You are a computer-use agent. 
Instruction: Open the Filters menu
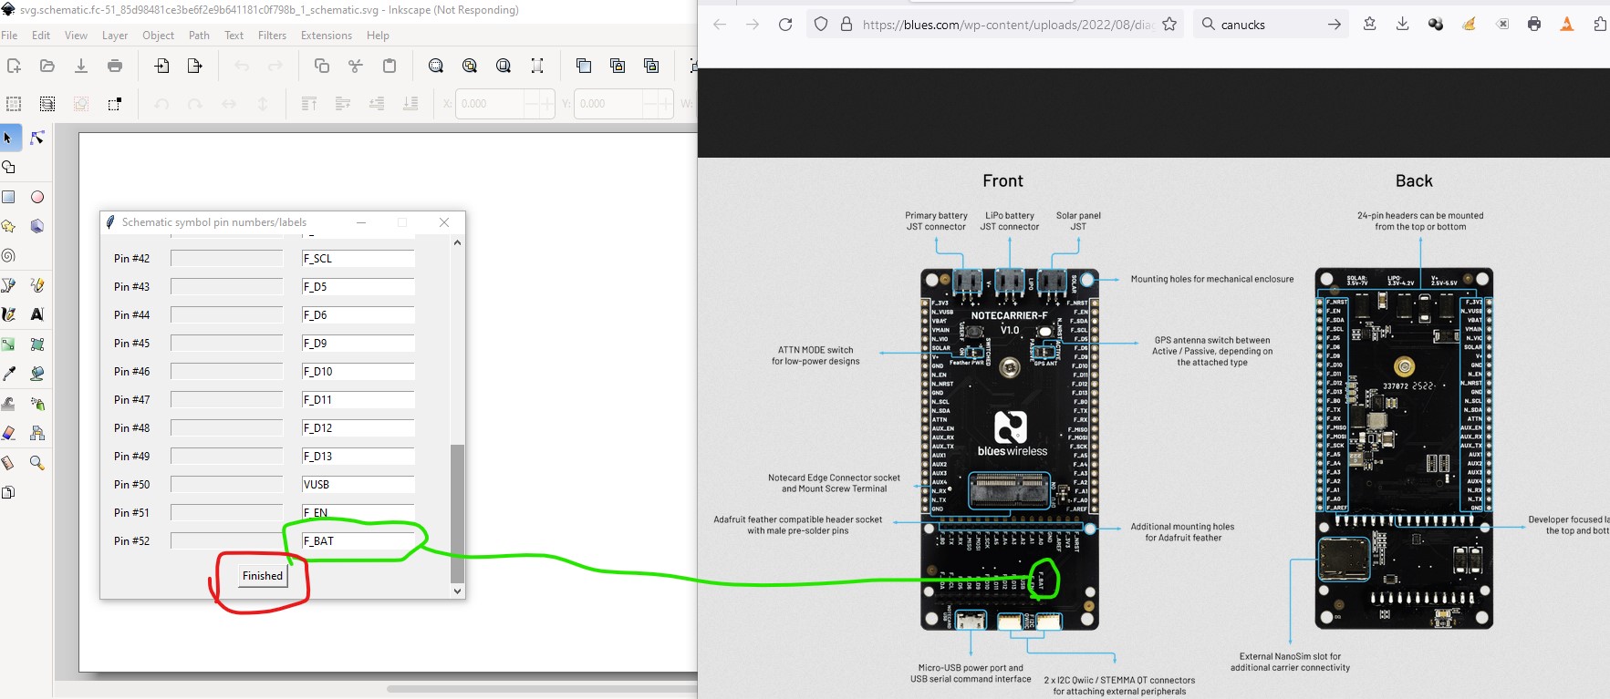tap(272, 36)
